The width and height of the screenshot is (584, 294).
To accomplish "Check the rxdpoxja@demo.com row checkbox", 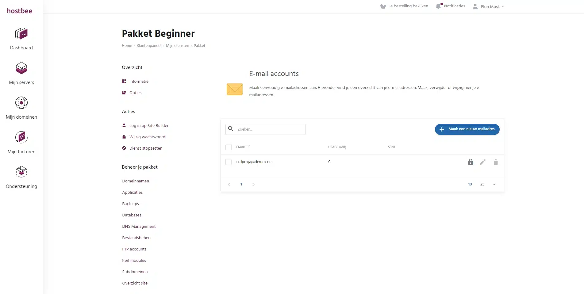I will pyautogui.click(x=229, y=162).
